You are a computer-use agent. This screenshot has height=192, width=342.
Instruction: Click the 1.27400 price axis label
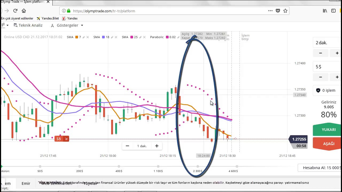(x=300, y=63)
